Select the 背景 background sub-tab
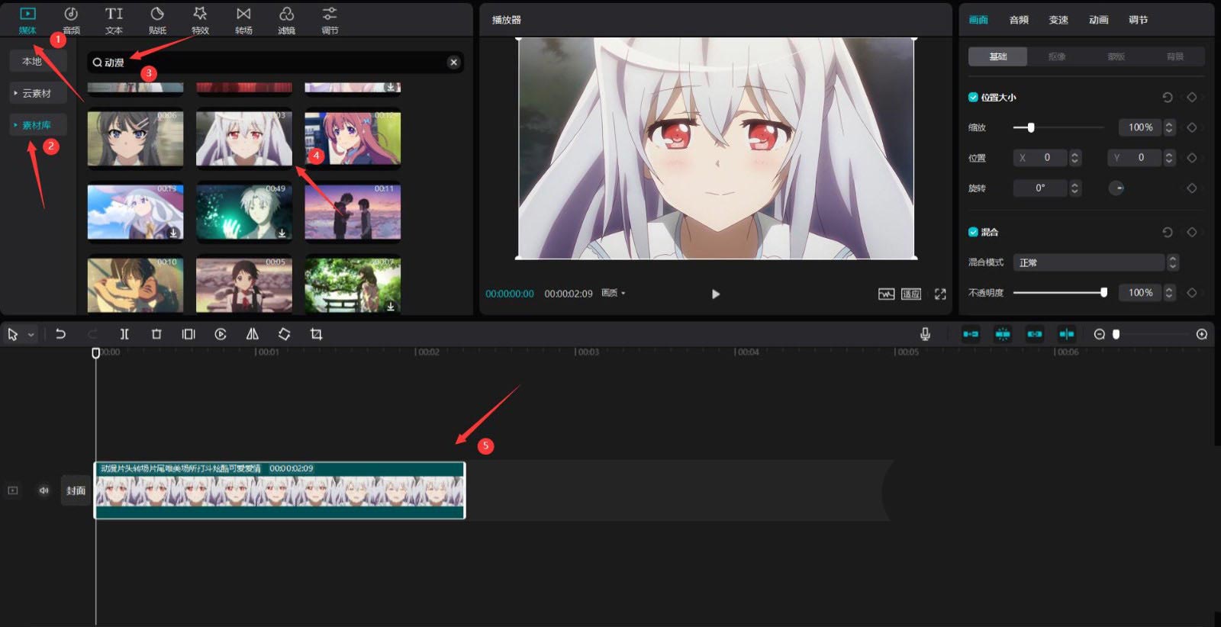 pos(1175,56)
